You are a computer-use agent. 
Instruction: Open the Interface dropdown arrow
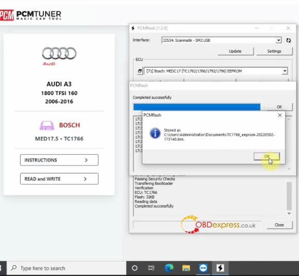pyautogui.click(x=278, y=40)
